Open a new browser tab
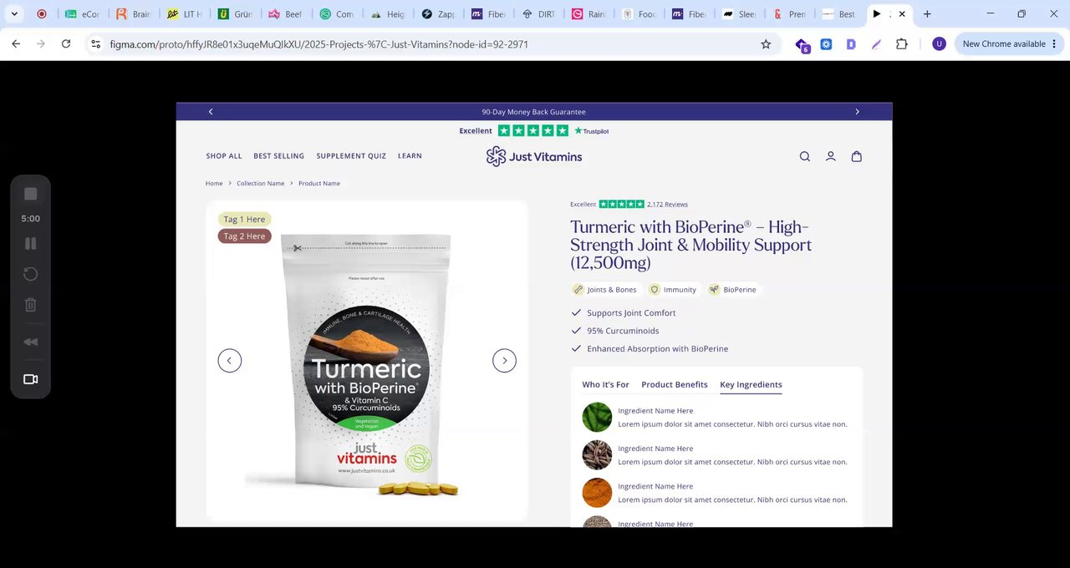1070x568 pixels. click(927, 14)
